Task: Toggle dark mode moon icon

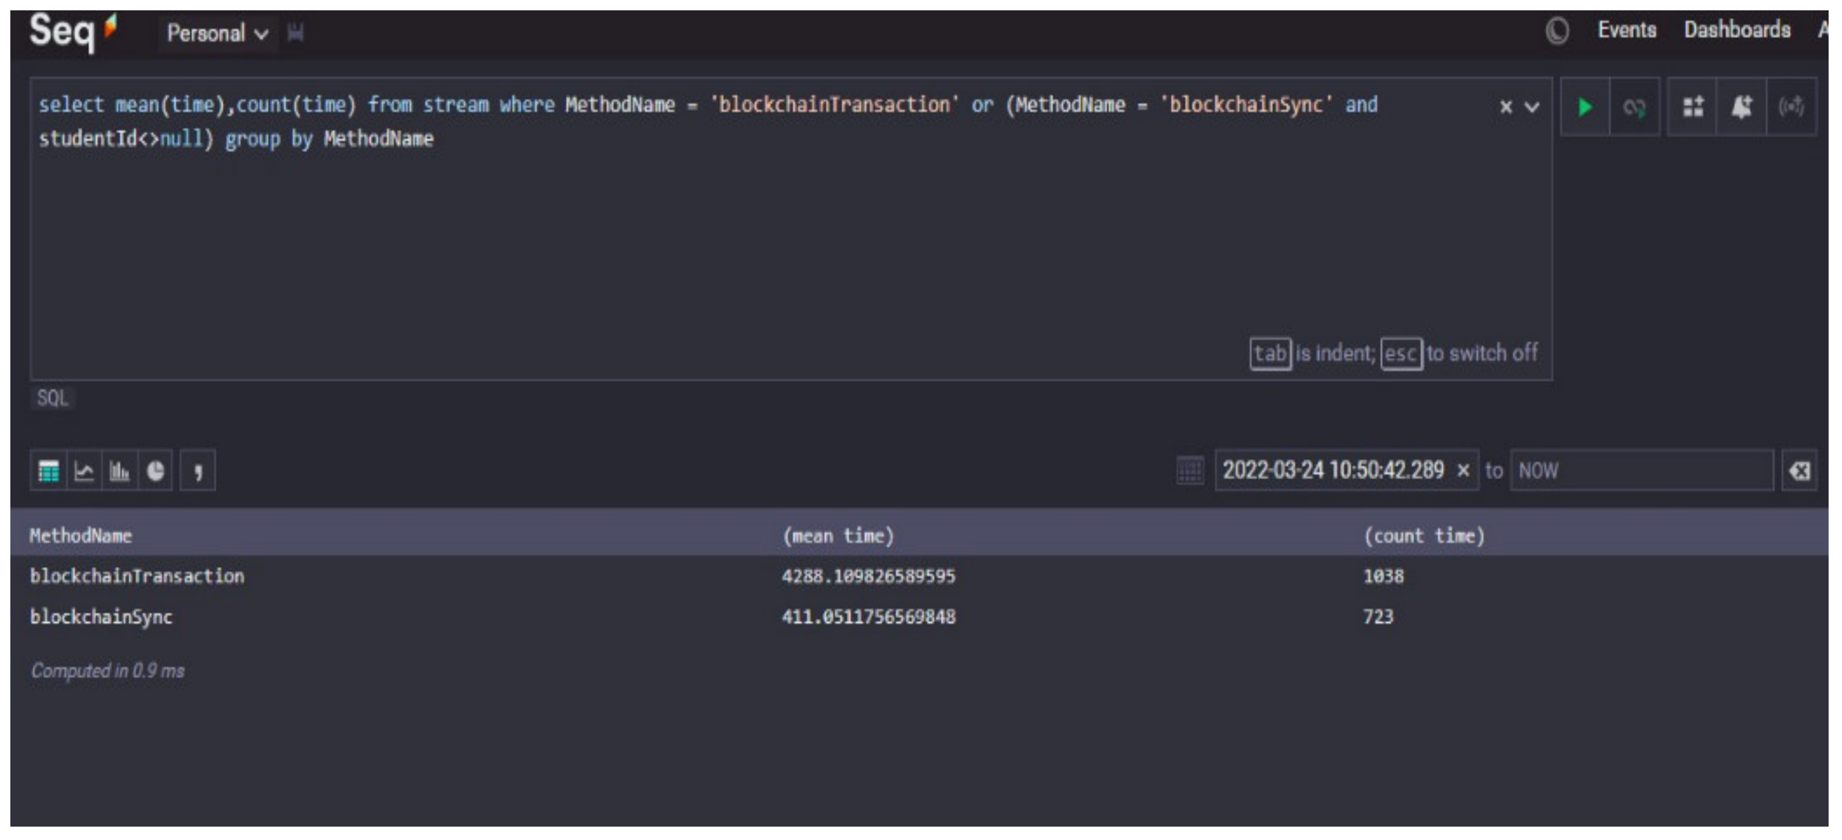Action: tap(1557, 31)
